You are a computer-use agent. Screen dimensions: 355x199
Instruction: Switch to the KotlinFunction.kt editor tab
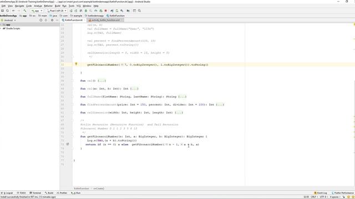point(73,20)
